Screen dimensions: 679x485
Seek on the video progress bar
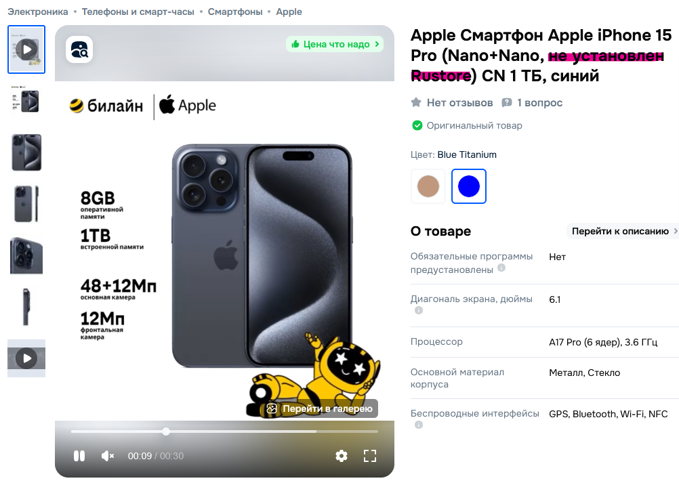224,431
